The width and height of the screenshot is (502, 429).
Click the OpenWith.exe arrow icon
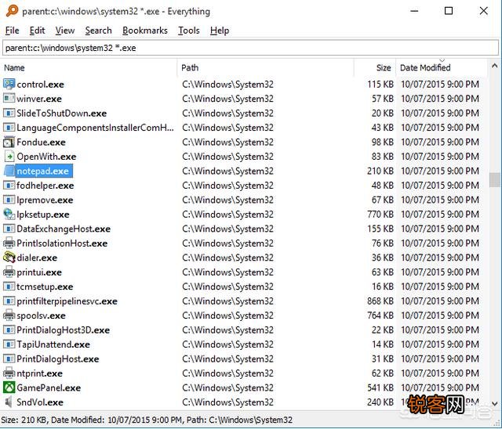click(9, 157)
